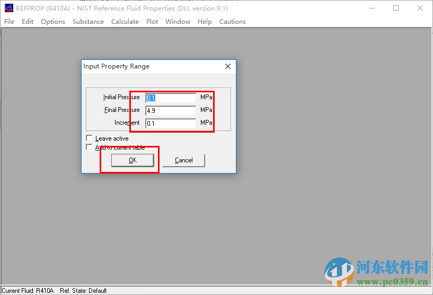
Task: Open the Plot menu
Action: pos(152,22)
